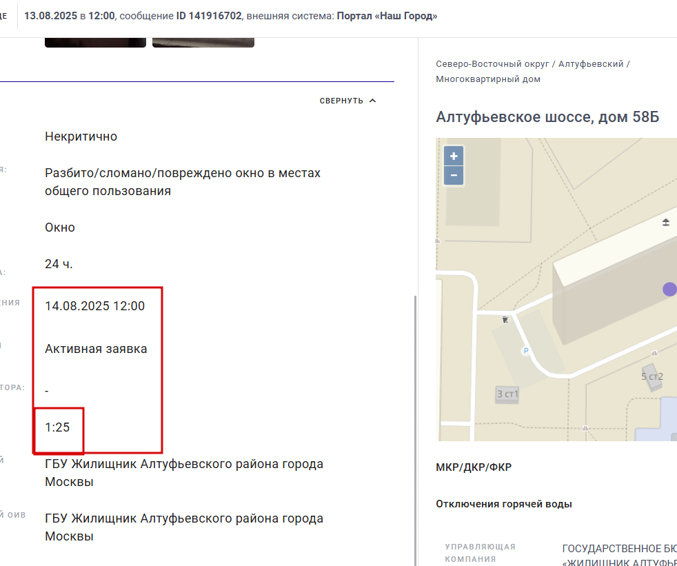Zoom in the map with plus button
The height and width of the screenshot is (566, 677).
click(x=454, y=156)
